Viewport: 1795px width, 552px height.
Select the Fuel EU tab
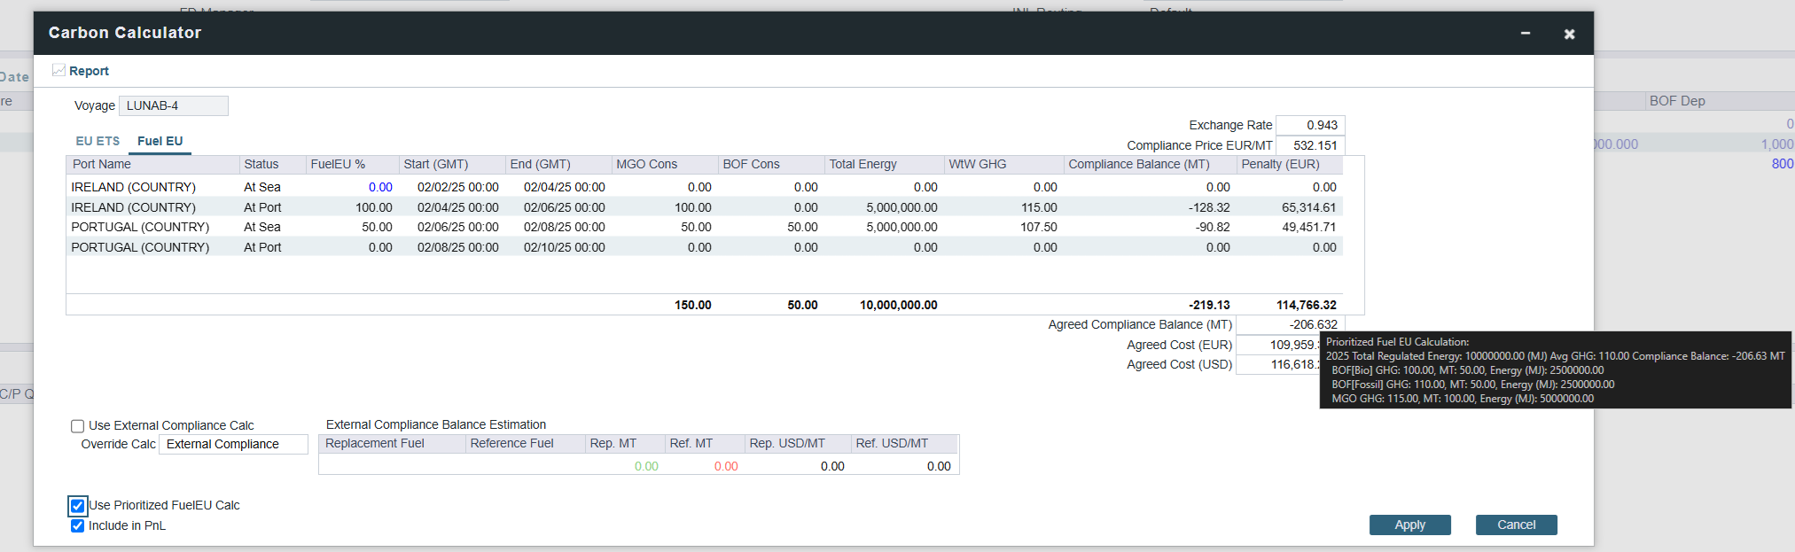coord(160,142)
